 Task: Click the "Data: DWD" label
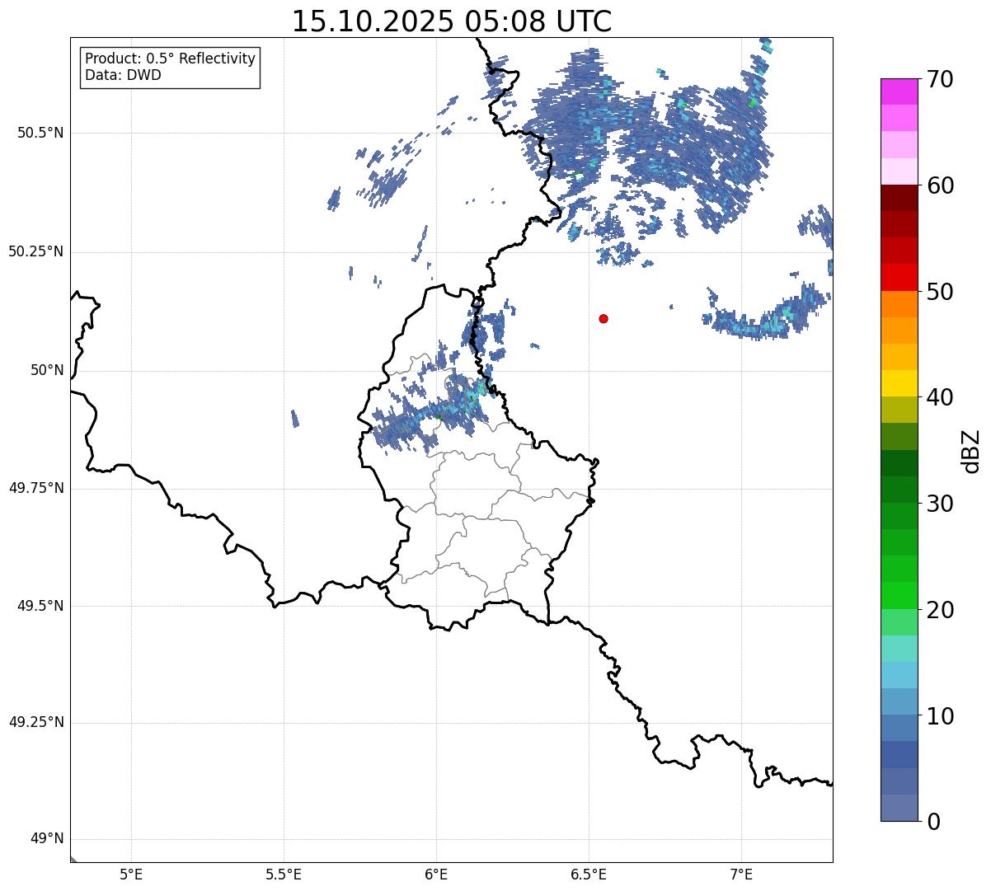[x=124, y=75]
